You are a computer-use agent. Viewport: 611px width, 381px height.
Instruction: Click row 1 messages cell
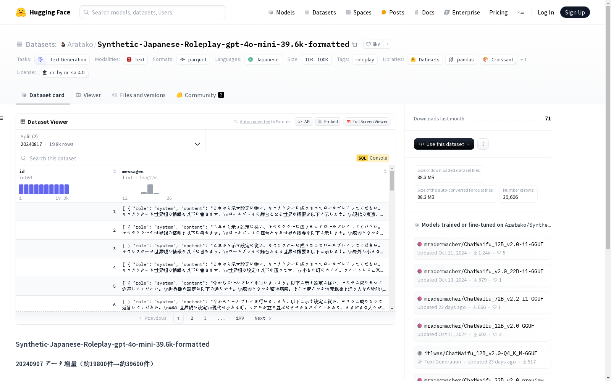(254, 211)
